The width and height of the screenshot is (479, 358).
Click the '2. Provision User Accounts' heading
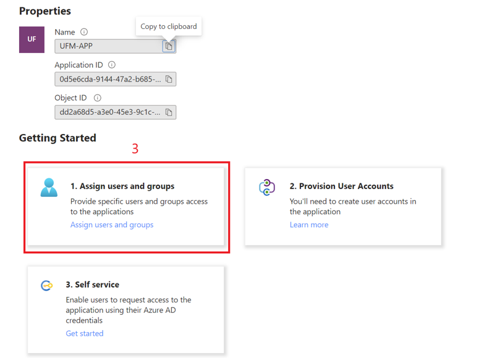click(x=341, y=186)
